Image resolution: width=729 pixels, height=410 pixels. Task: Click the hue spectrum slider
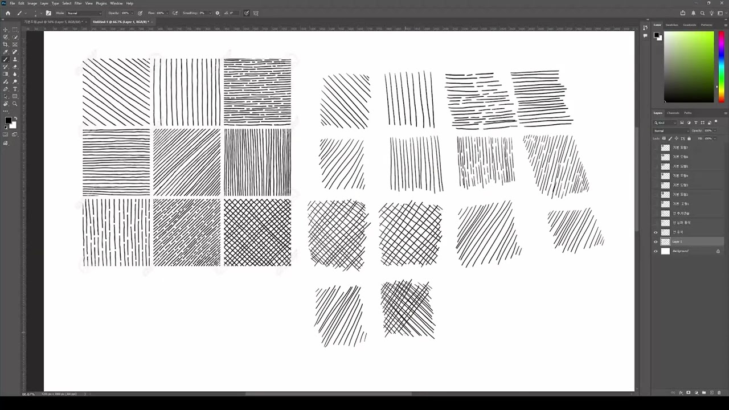(721, 67)
